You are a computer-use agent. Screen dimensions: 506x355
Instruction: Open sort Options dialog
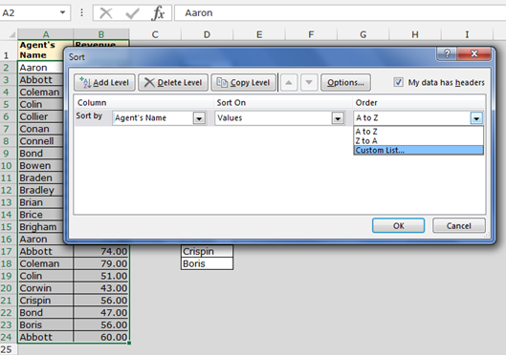345,83
